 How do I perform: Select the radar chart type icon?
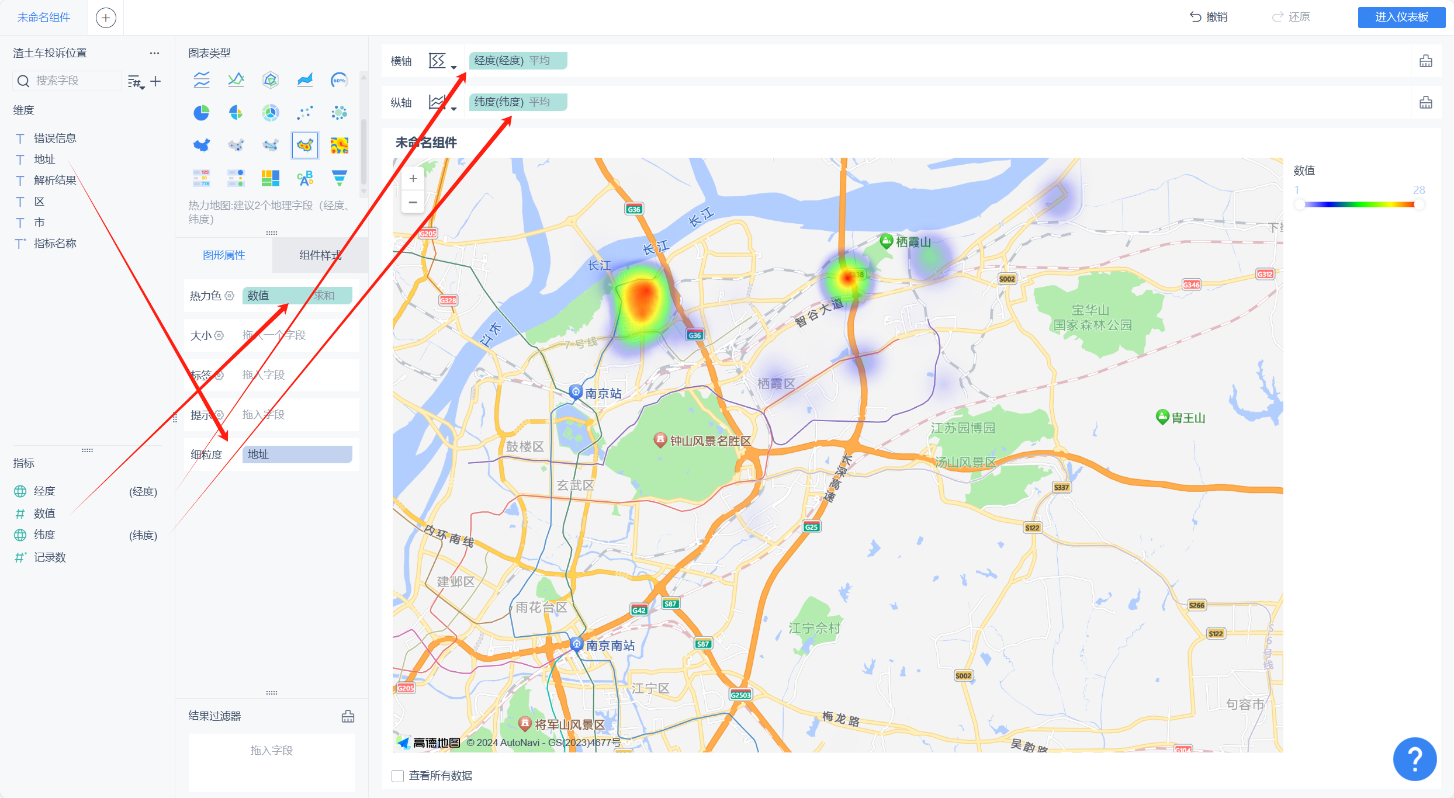pos(270,80)
